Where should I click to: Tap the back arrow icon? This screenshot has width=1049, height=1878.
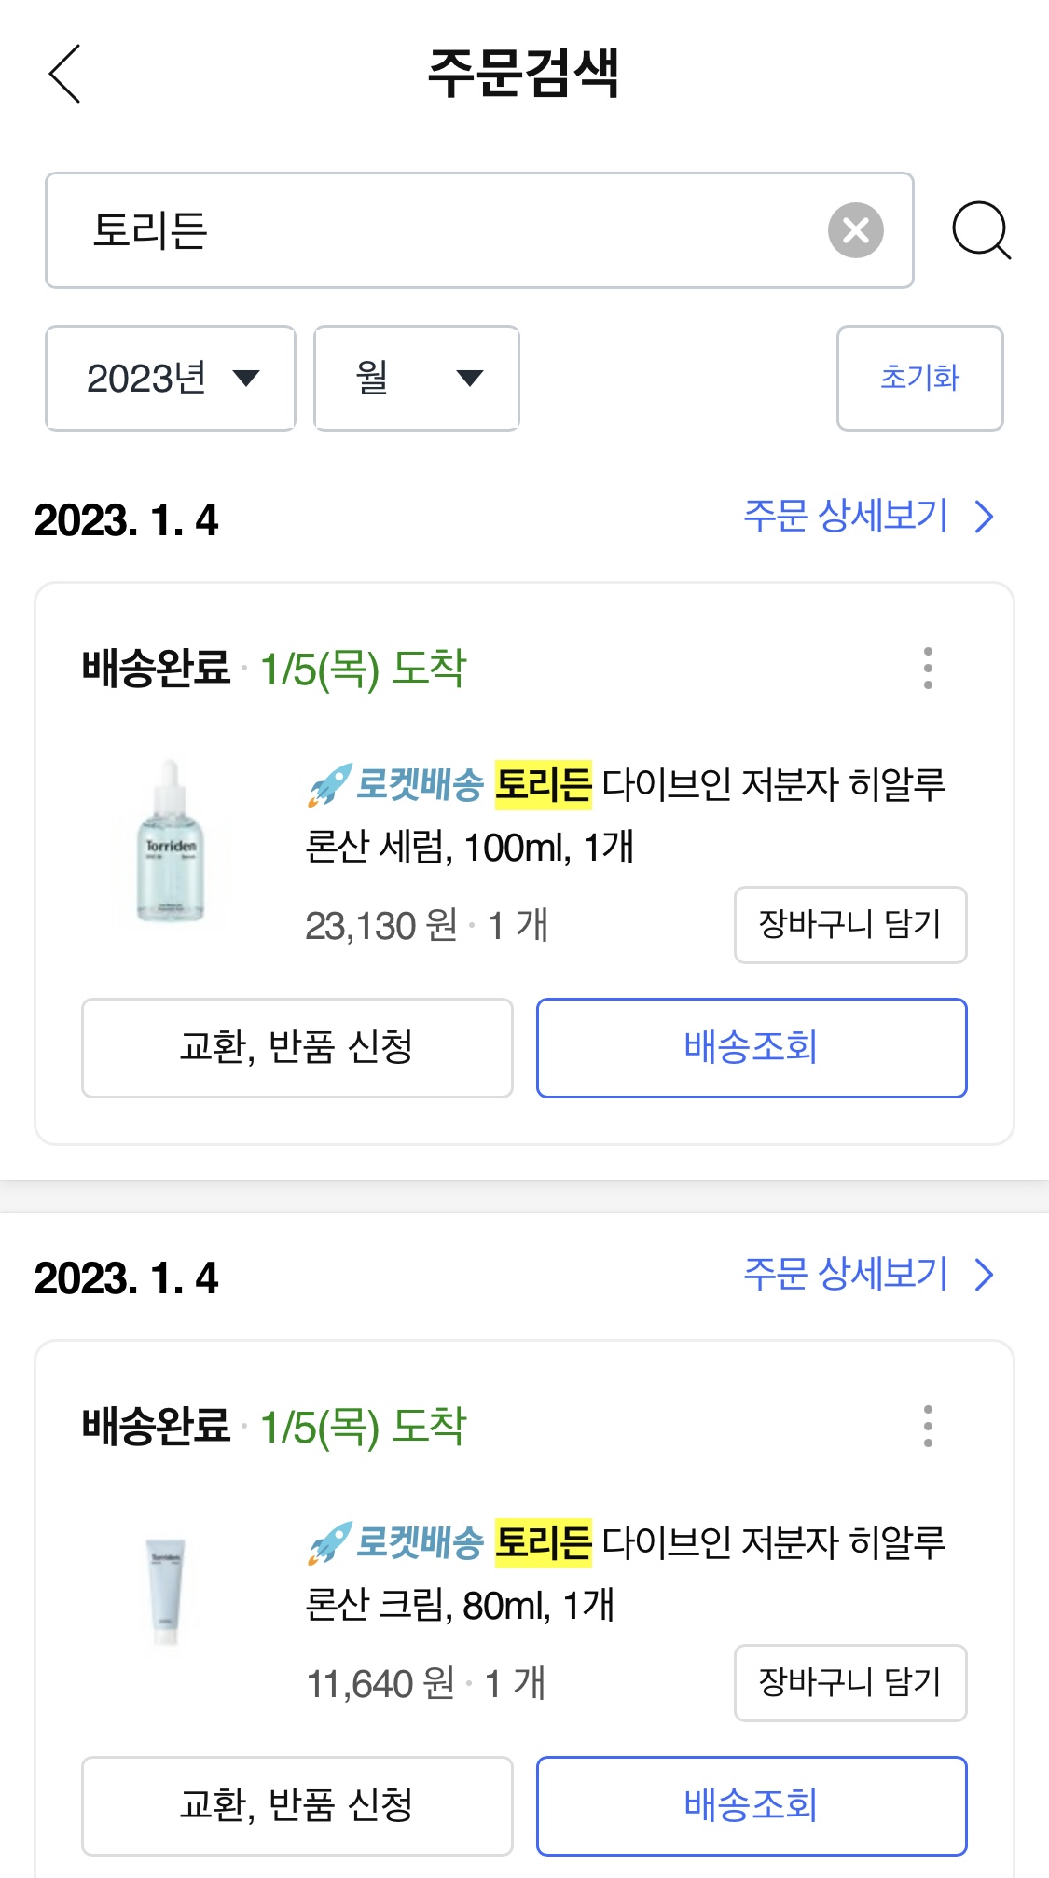[64, 73]
